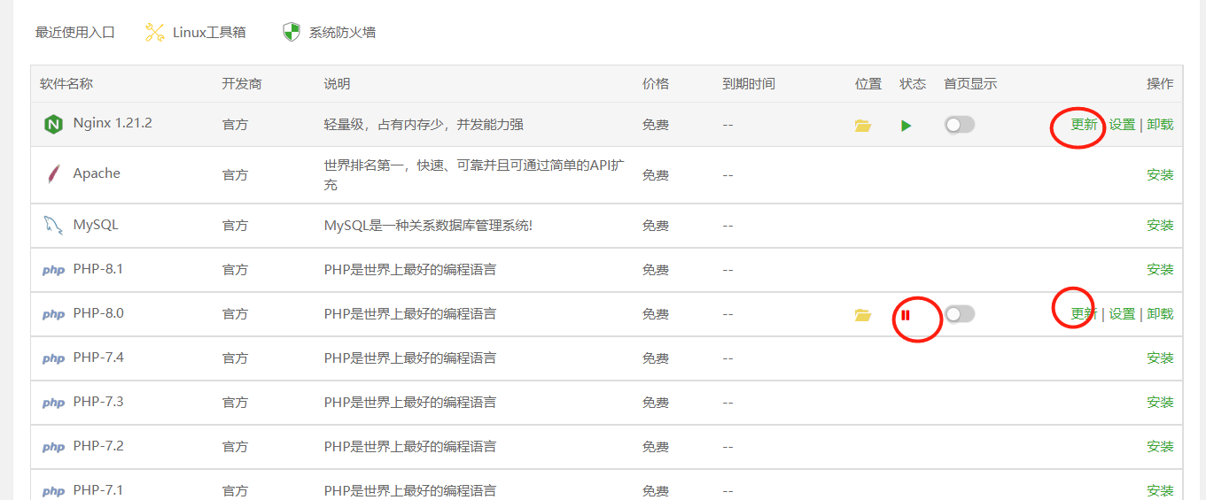Click the Nginx logo icon
The width and height of the screenshot is (1206, 500).
pos(53,125)
